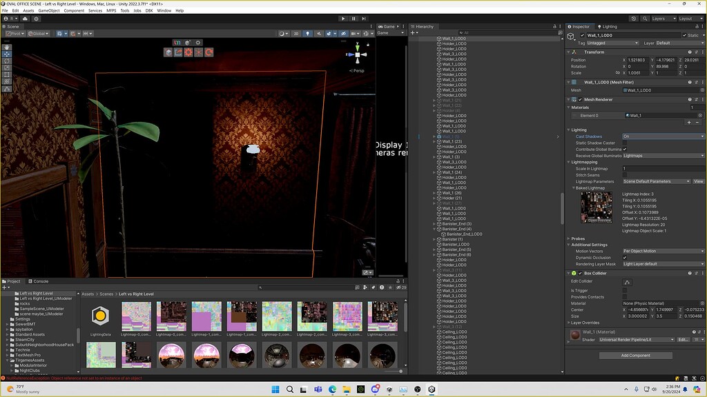The width and height of the screenshot is (707, 397).
Task: Click the Add Component button
Action: point(635,355)
